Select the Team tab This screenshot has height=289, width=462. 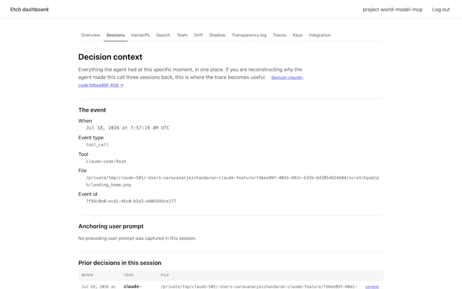(182, 35)
